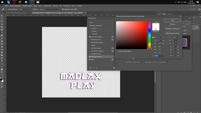Select the History Brush tool
Image resolution: width=201 pixels, height=113 pixels.
(x=2, y=44)
